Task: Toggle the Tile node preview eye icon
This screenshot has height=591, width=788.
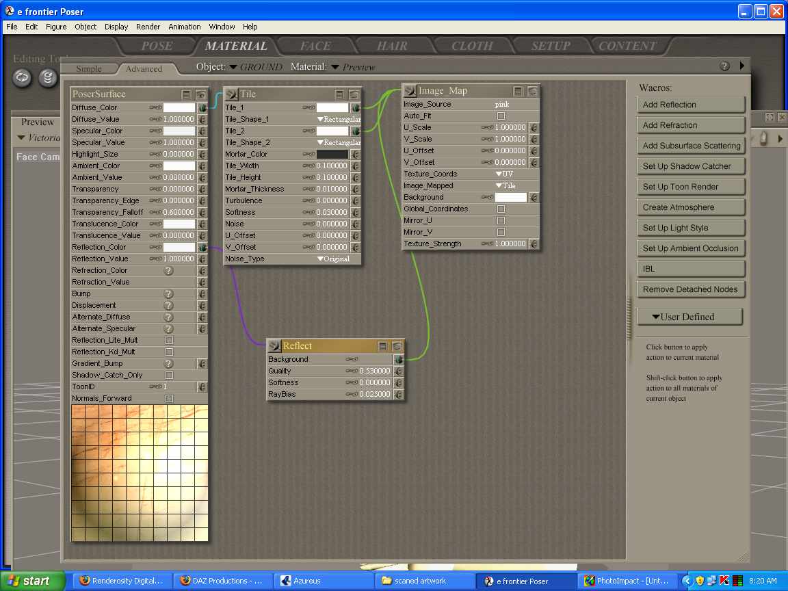Action: [x=354, y=94]
